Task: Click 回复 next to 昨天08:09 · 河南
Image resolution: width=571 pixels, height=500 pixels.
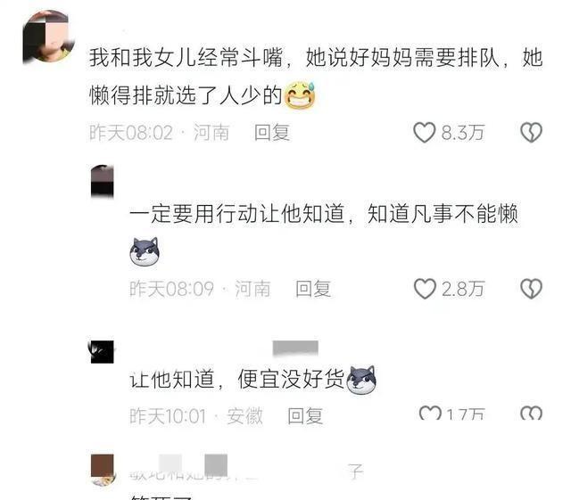Action: point(313,289)
